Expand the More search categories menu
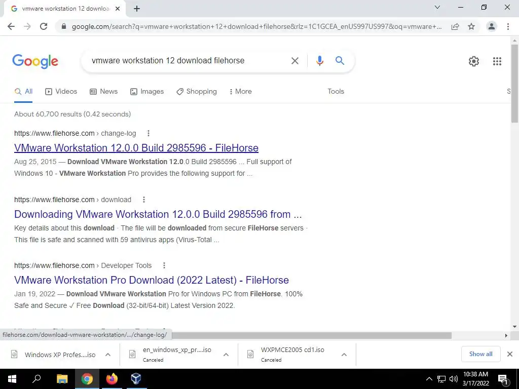 [241, 92]
